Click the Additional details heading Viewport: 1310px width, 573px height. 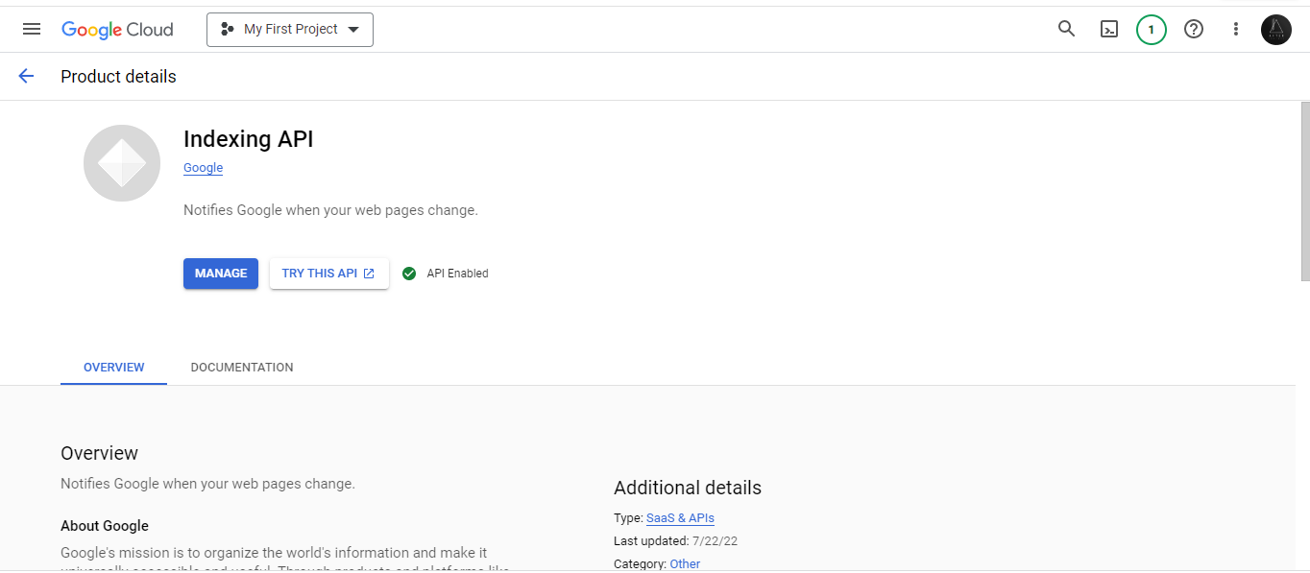(x=688, y=488)
